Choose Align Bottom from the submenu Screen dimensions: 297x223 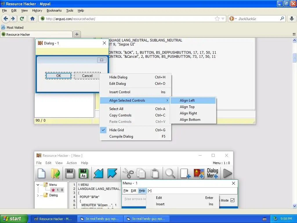193,120
